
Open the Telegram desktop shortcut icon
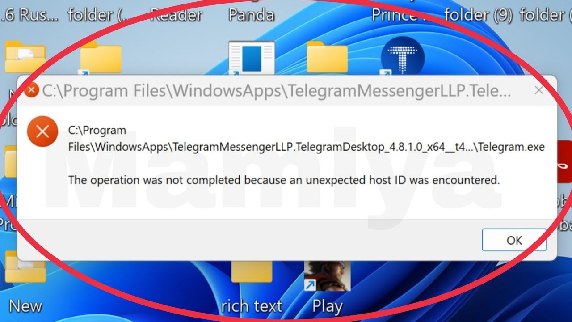coord(402,57)
